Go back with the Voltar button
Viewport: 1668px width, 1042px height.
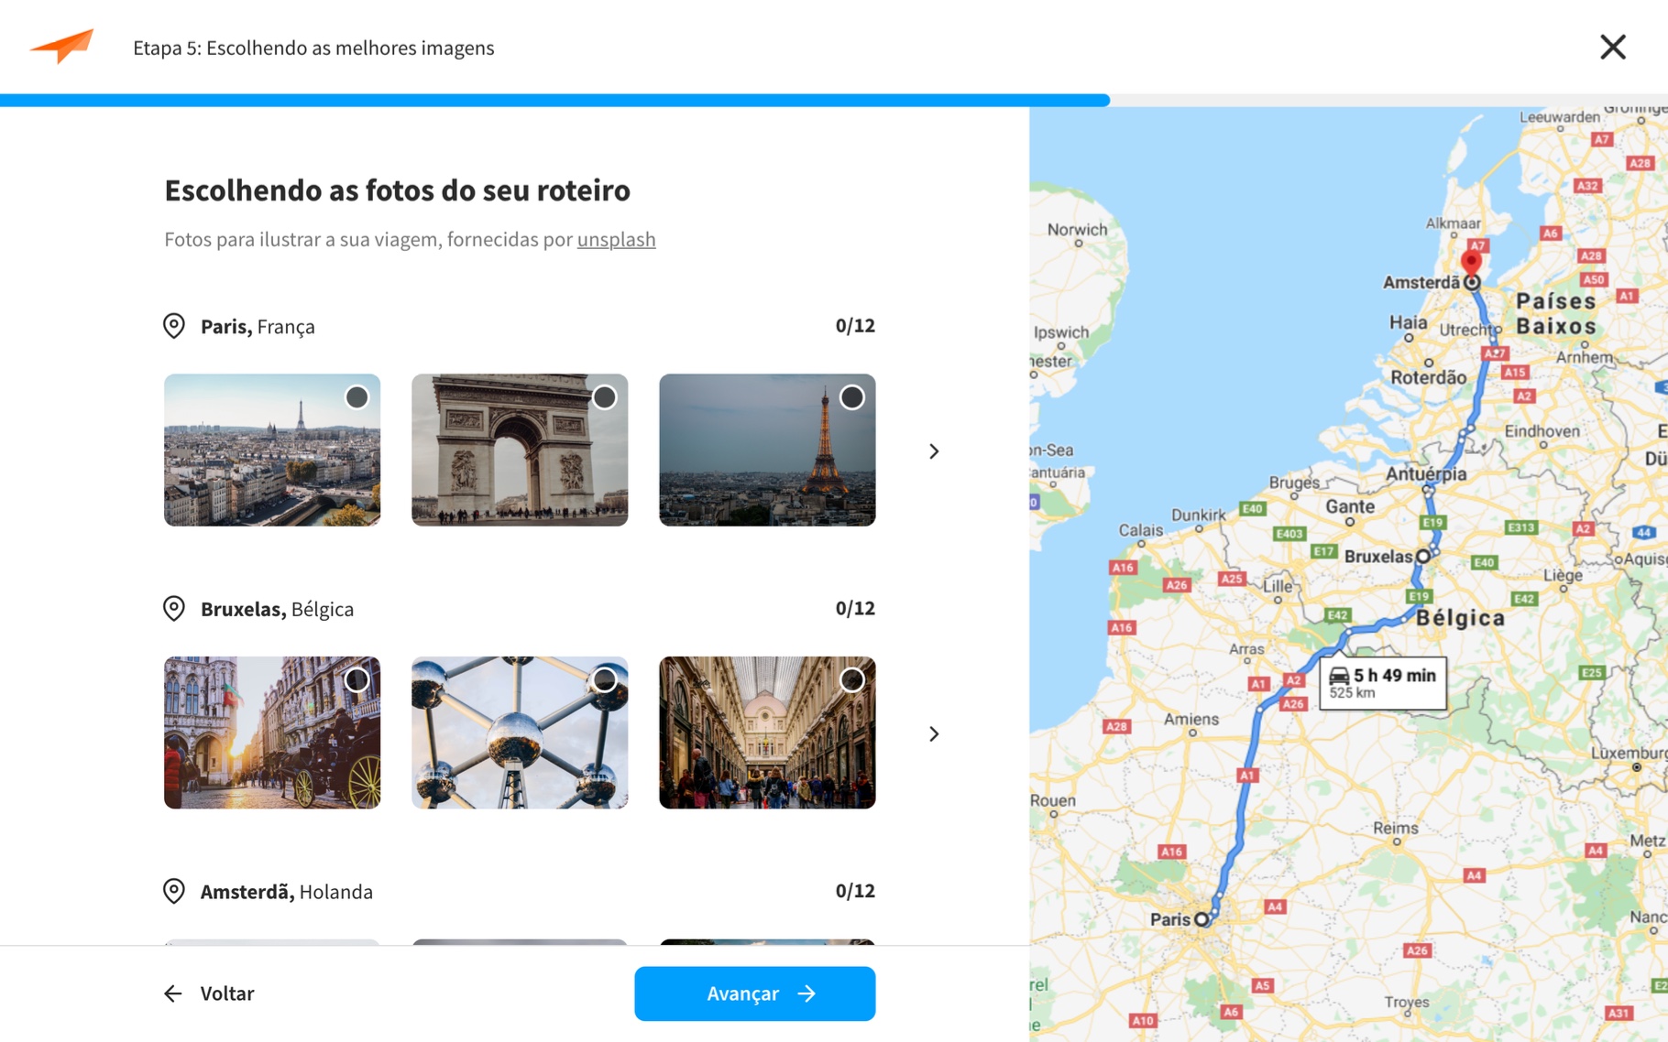click(209, 993)
